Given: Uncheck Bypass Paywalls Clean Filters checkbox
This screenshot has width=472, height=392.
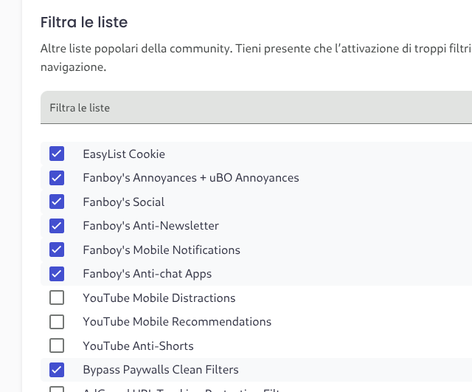Looking at the screenshot, I should (x=57, y=370).
